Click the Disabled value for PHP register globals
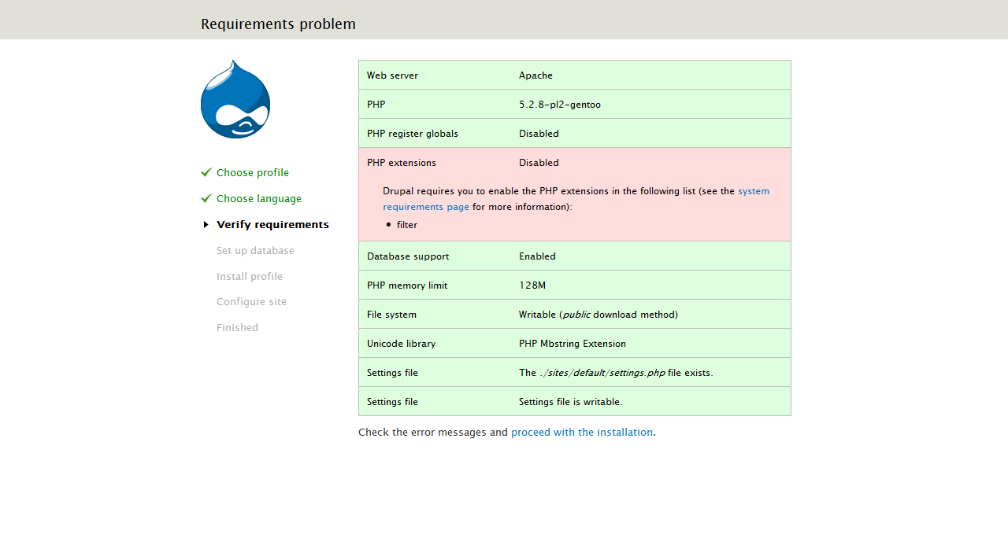This screenshot has height=549, width=1008. pos(539,134)
